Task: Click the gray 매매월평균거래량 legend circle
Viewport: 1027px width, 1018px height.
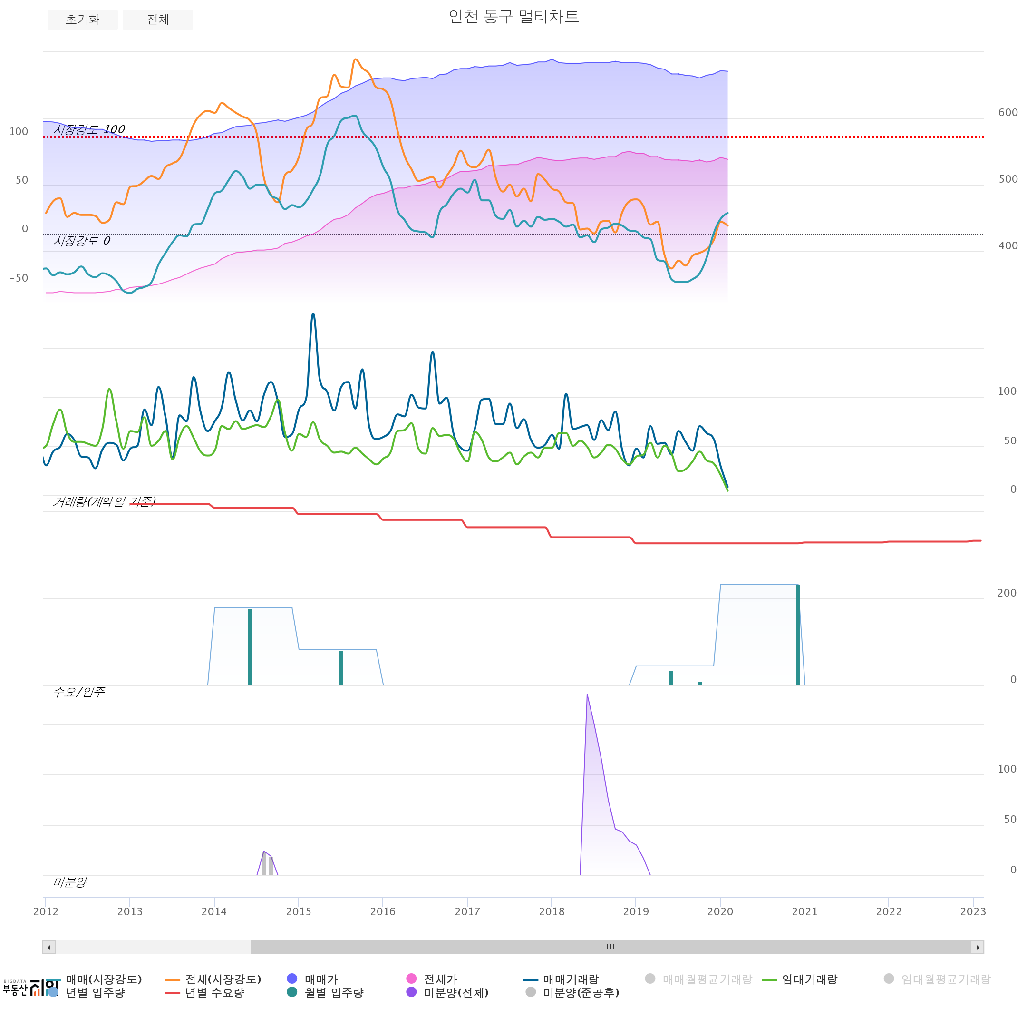Action: 650,979
